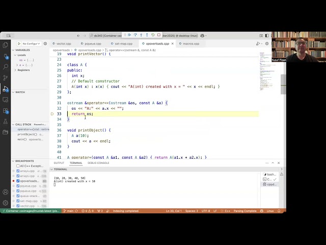The image size is (326, 245).
Task: Enable the All C++ Exceptions breakpoint checkbox
Action: 18,166
